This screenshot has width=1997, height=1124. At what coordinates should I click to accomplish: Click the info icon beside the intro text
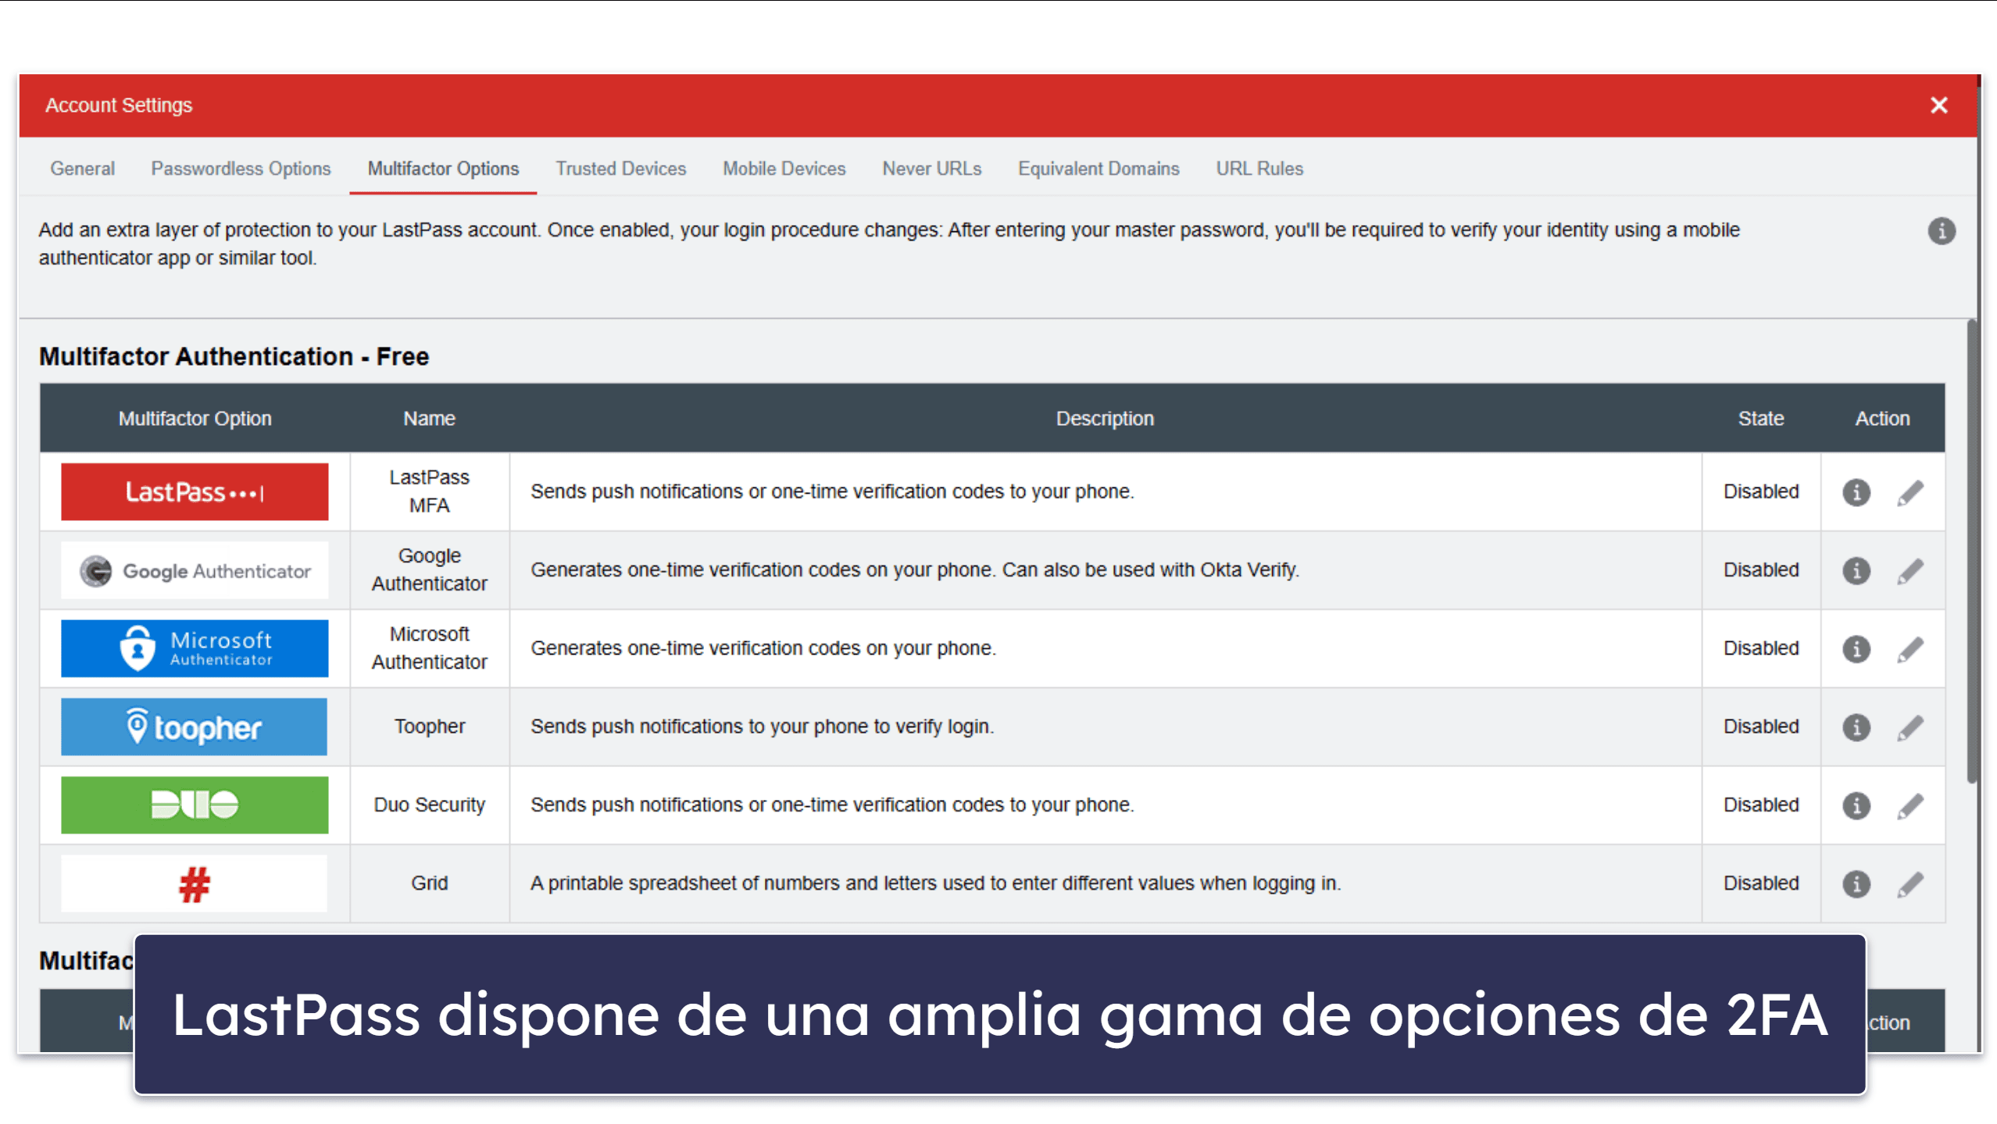click(1941, 230)
